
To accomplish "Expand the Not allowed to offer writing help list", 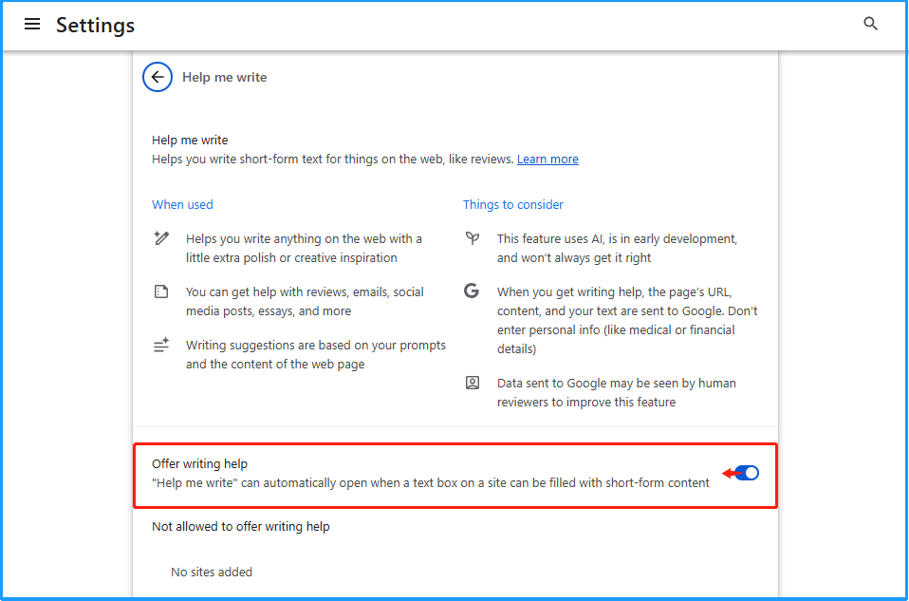I will click(x=241, y=526).
